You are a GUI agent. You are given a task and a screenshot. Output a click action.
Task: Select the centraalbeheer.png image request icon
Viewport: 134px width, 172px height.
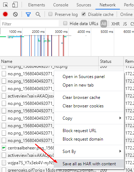[x=4, y=148]
